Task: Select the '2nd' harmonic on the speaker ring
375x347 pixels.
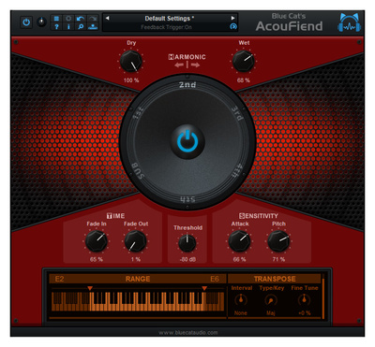Action: point(187,84)
